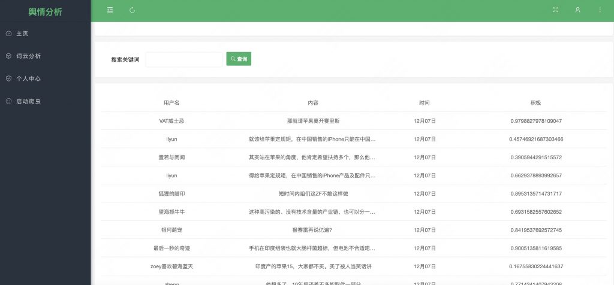Select the 狐狸的脚印 username row
Image resolution: width=614 pixels, height=285 pixels.
point(171,194)
